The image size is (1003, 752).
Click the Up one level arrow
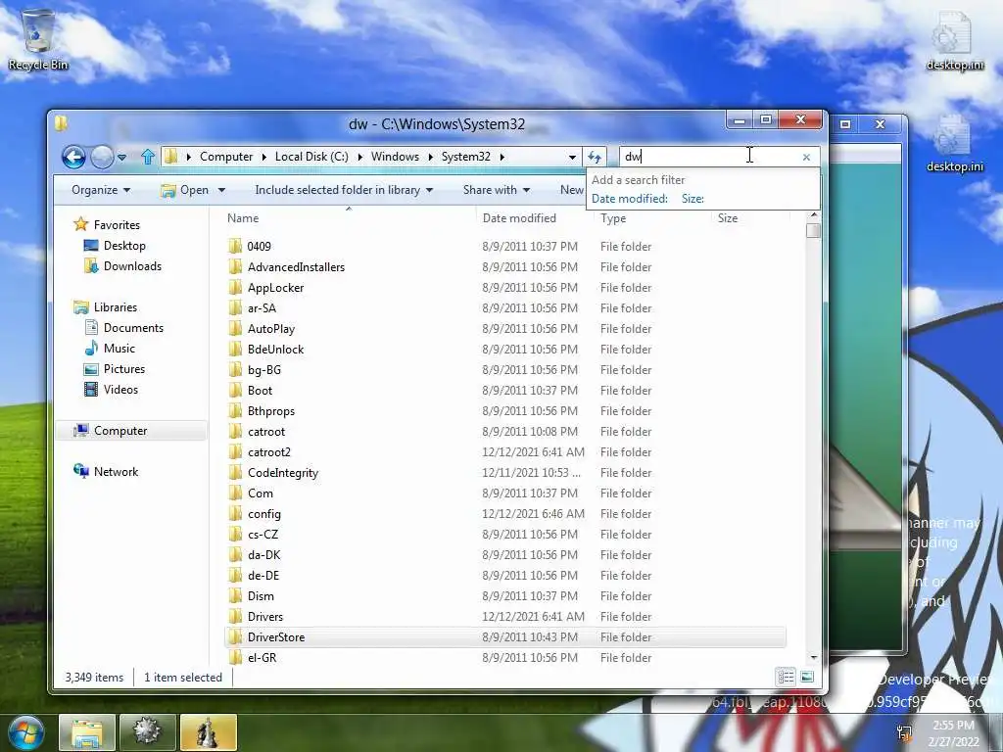(148, 157)
